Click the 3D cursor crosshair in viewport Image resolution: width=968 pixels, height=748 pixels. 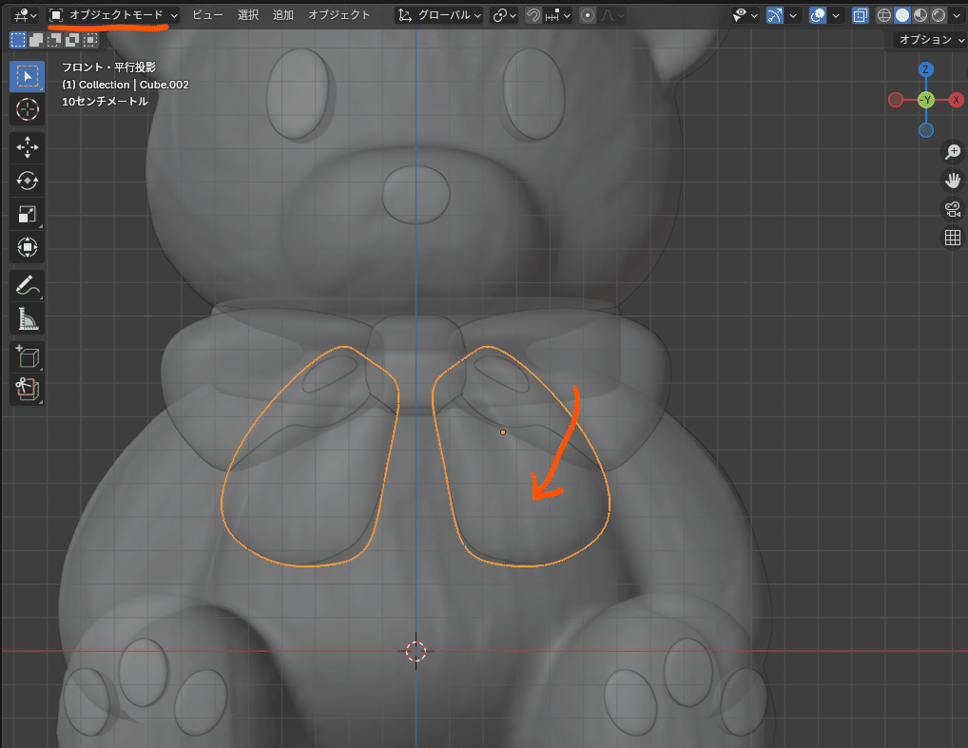(416, 651)
